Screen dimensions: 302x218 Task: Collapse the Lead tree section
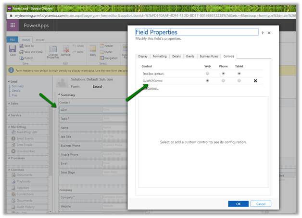[x=8, y=82]
